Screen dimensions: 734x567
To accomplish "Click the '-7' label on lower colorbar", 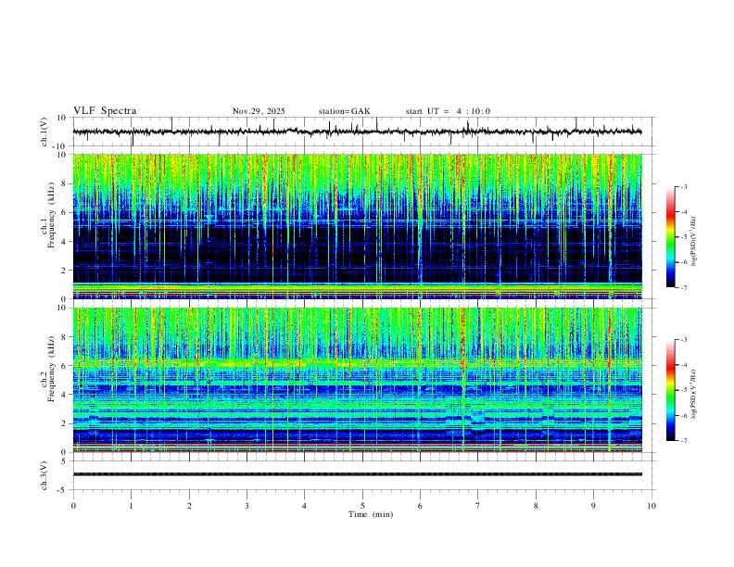I will (x=683, y=441).
